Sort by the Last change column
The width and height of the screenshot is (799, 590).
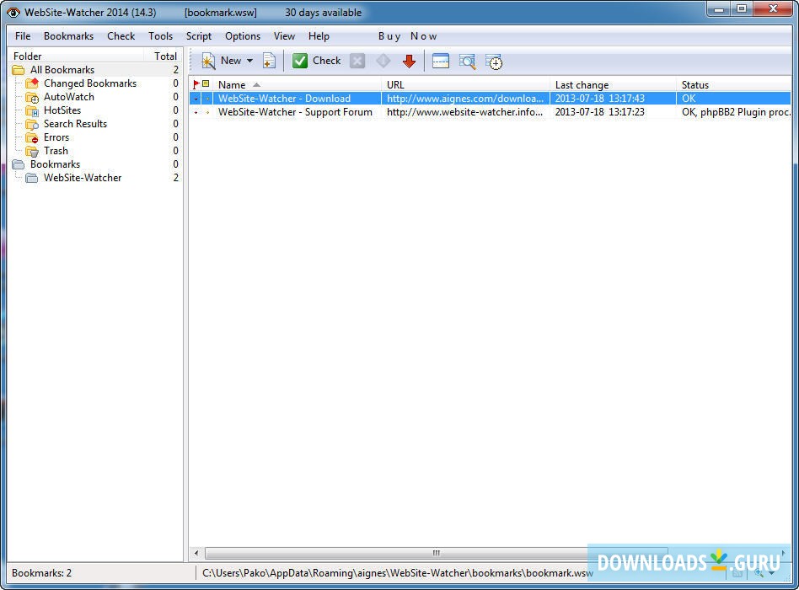click(x=614, y=84)
